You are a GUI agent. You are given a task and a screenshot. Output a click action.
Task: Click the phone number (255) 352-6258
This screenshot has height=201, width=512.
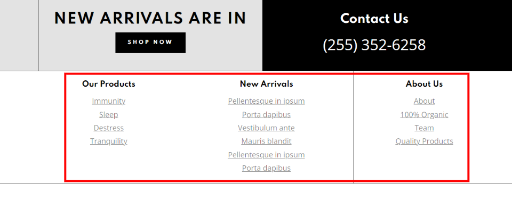(x=374, y=45)
